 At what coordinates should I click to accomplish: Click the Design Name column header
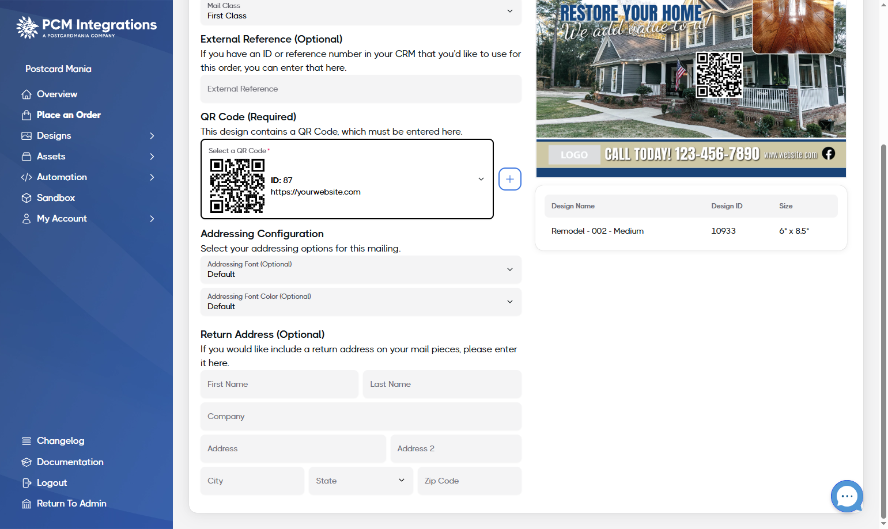(x=573, y=206)
